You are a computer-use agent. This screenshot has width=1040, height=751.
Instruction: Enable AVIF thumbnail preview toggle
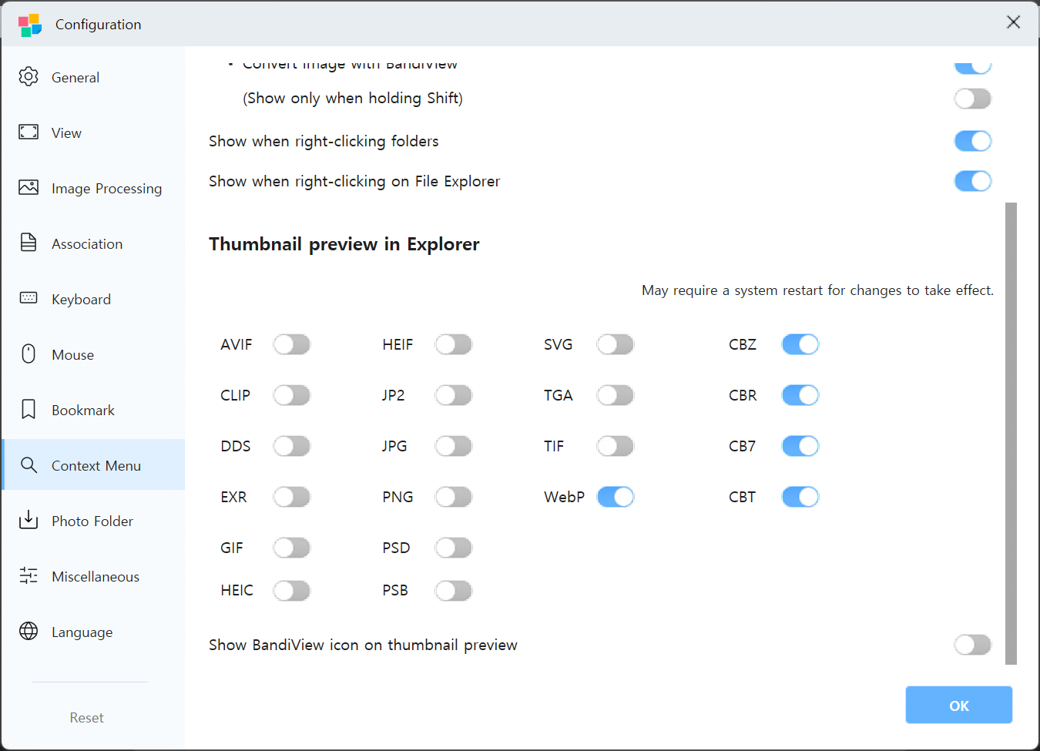pyautogui.click(x=292, y=344)
